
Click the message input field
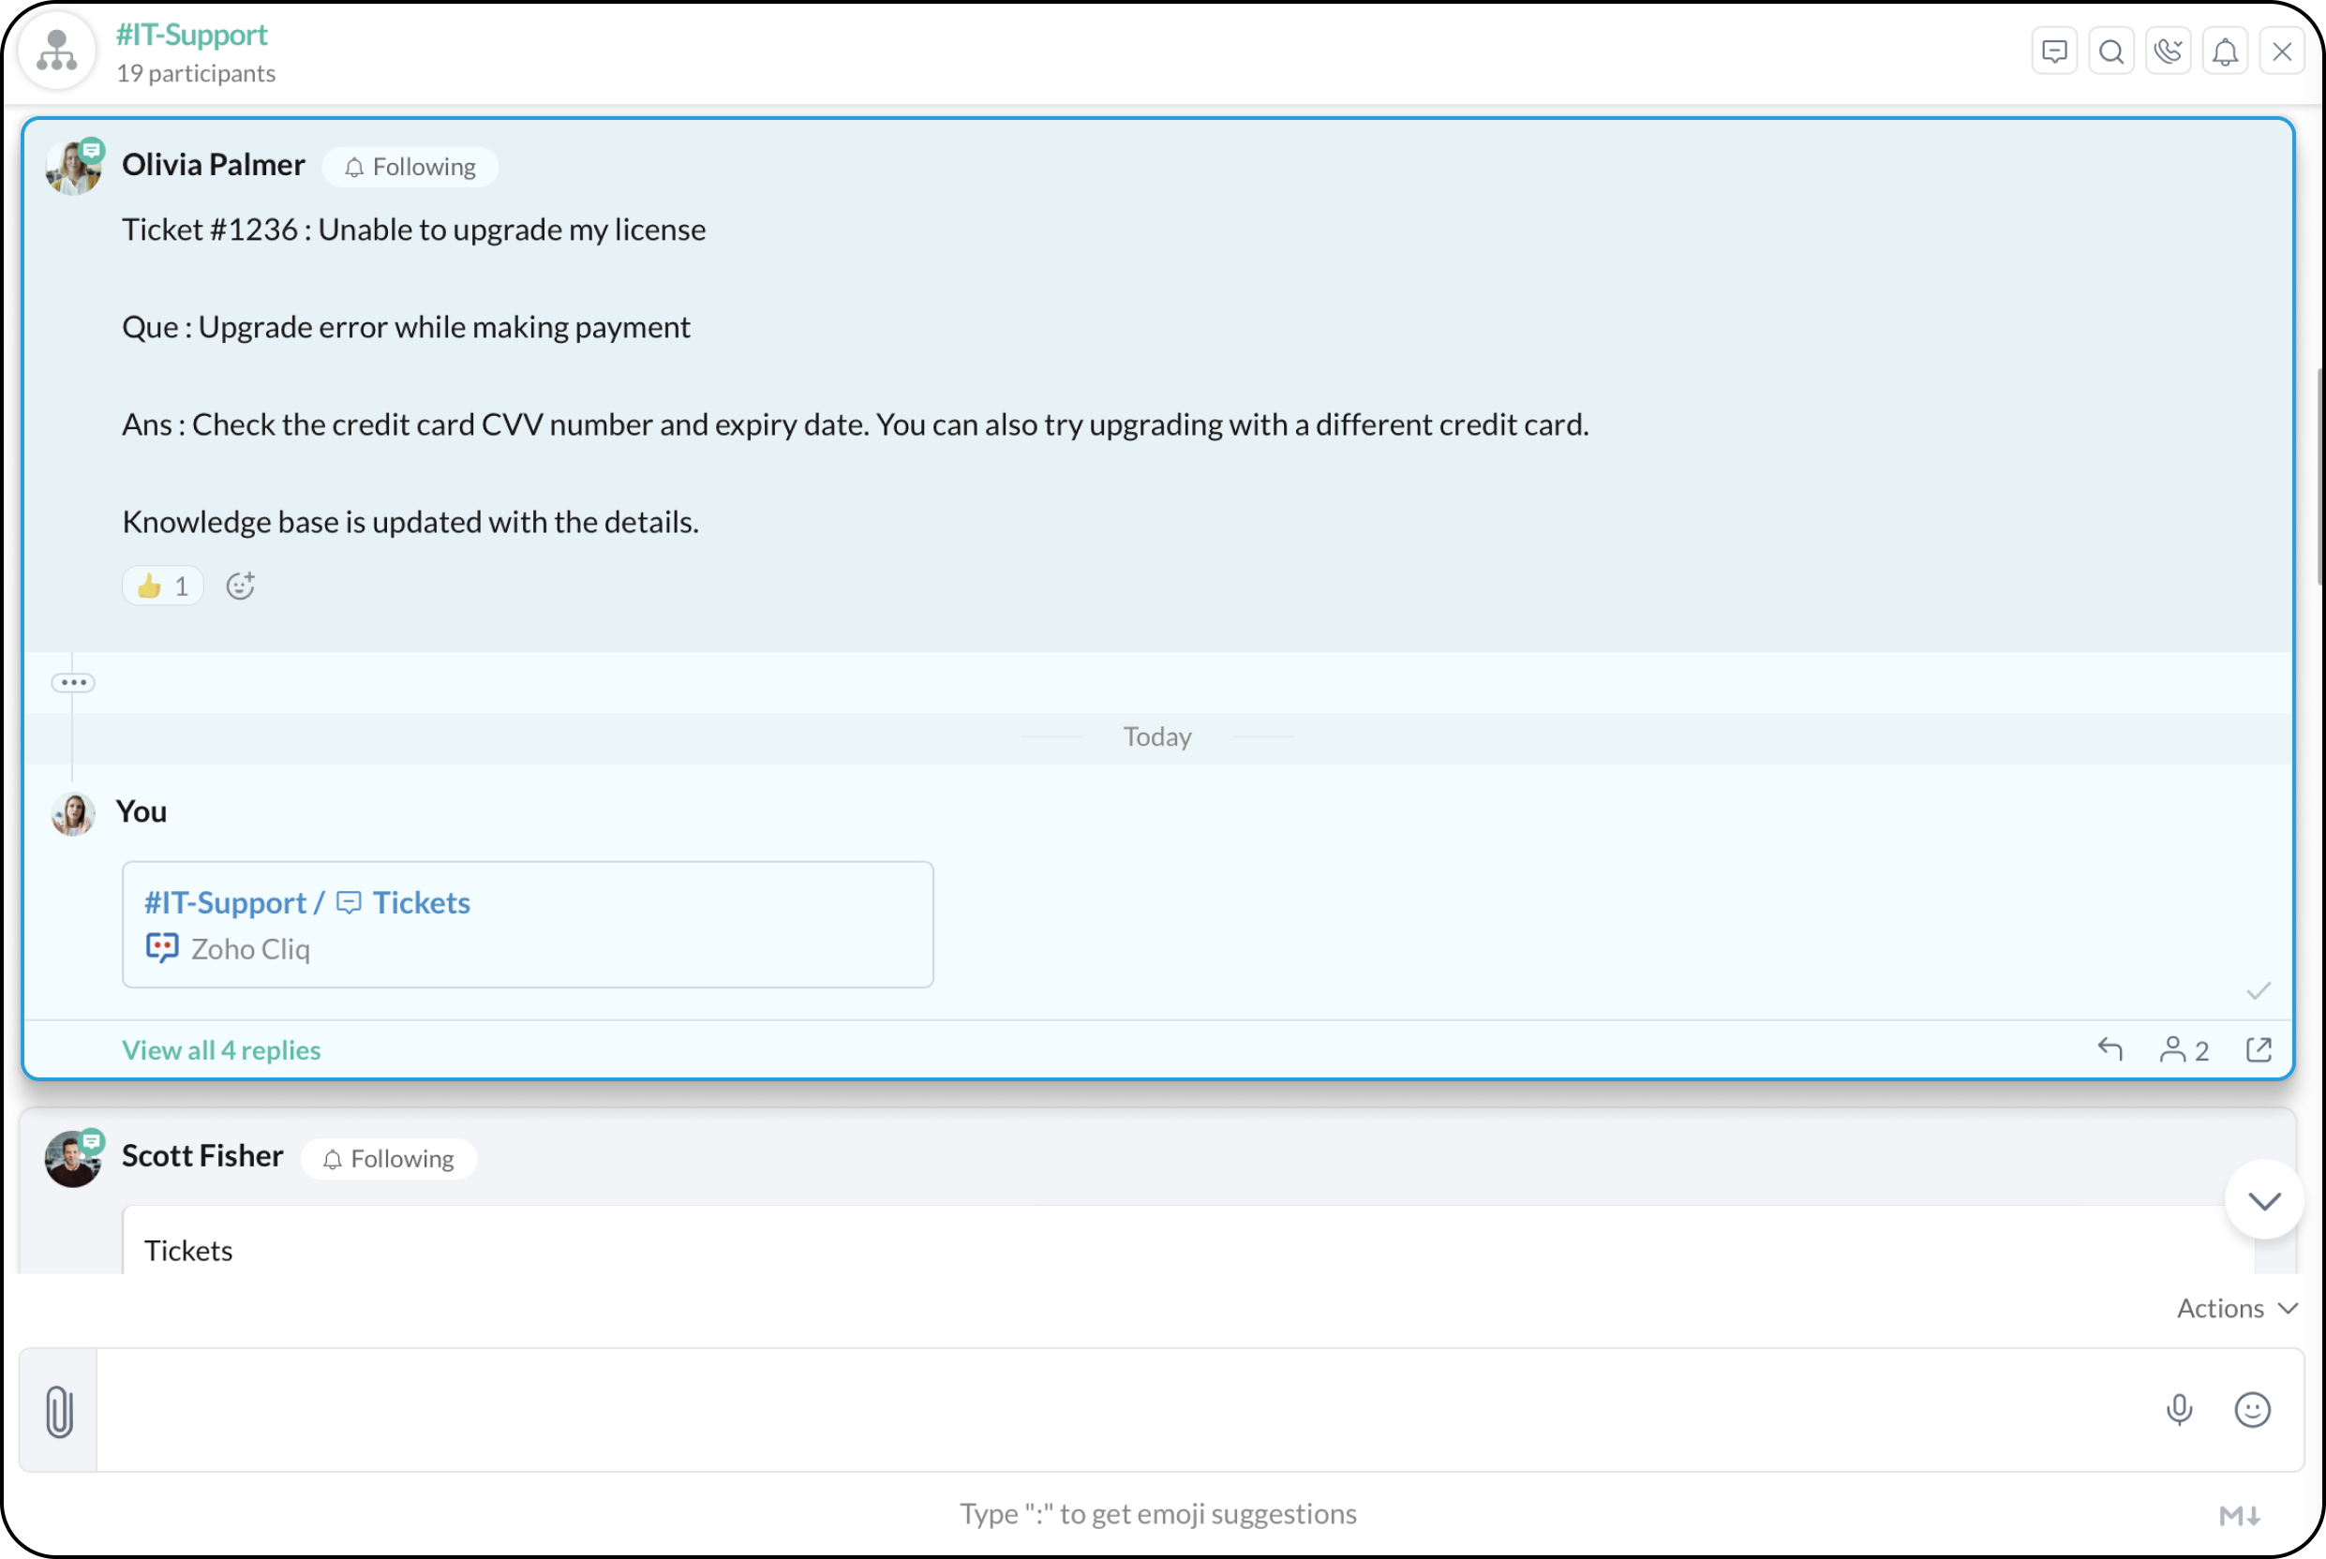pos(1124,1410)
